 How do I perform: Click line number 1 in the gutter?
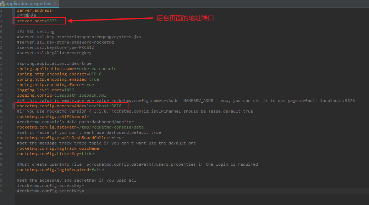(2, 10)
